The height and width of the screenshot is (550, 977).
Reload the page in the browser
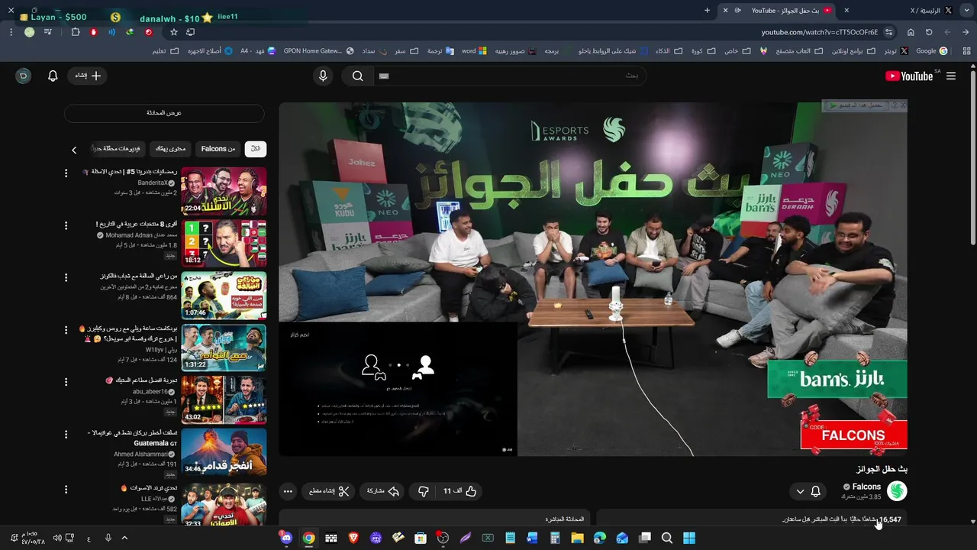coord(929,32)
